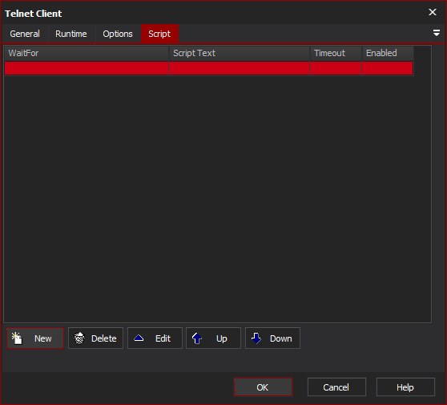Click the Script Text column header
Image resolution: width=447 pixels, height=405 pixels.
tap(240, 53)
